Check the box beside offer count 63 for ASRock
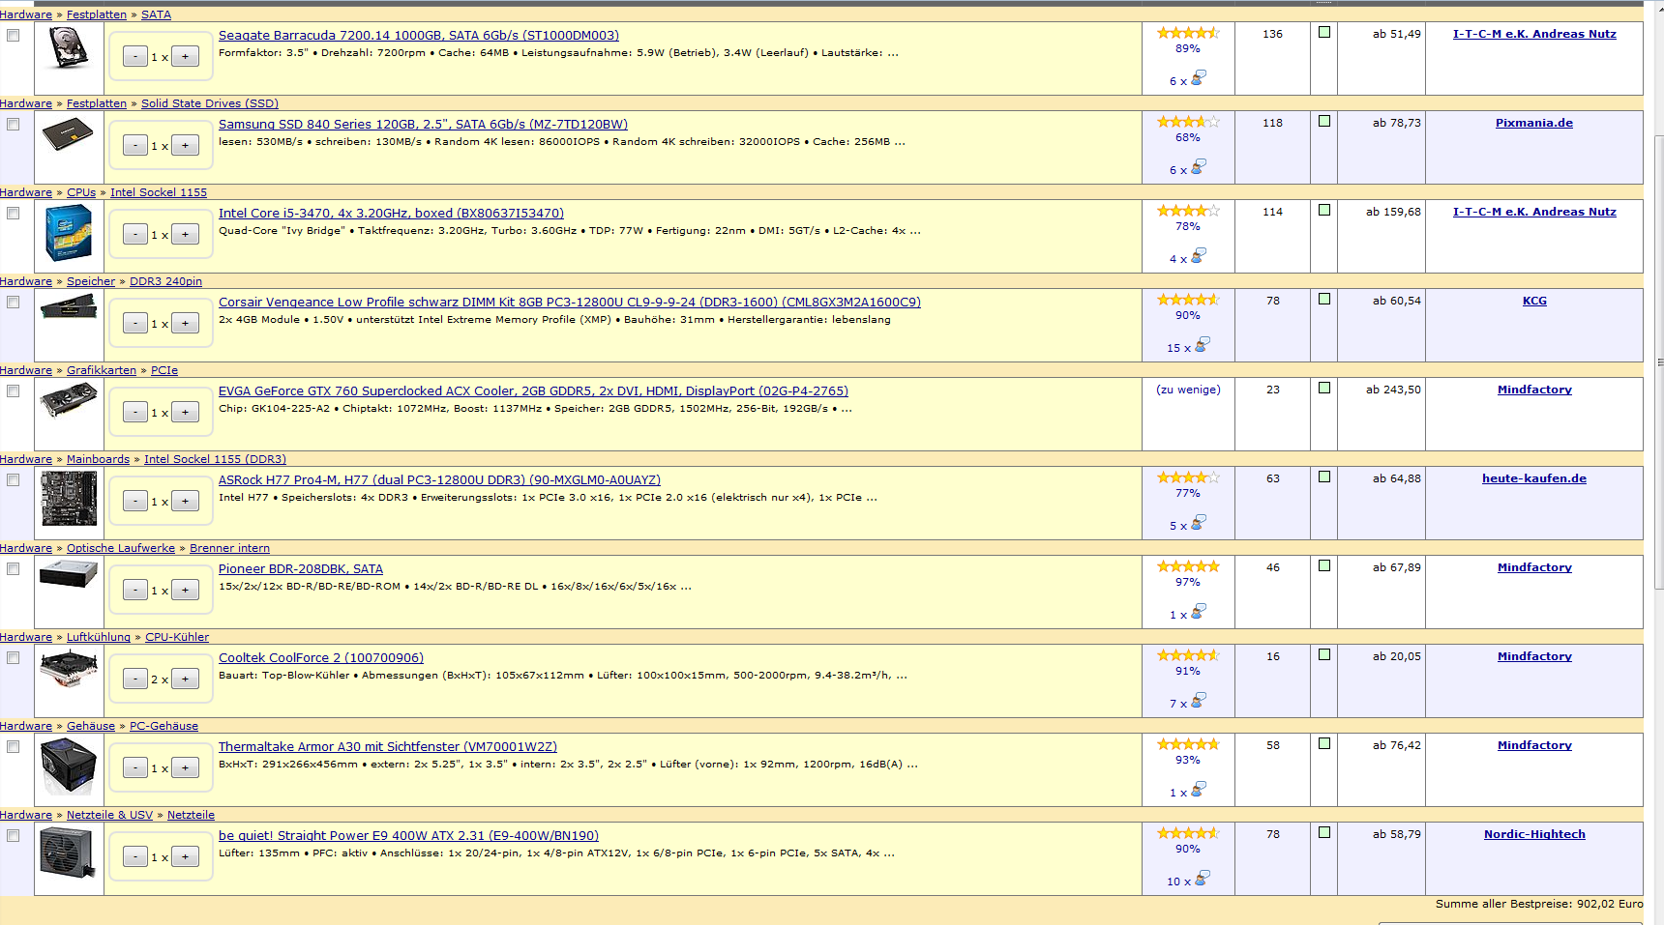 click(1324, 477)
